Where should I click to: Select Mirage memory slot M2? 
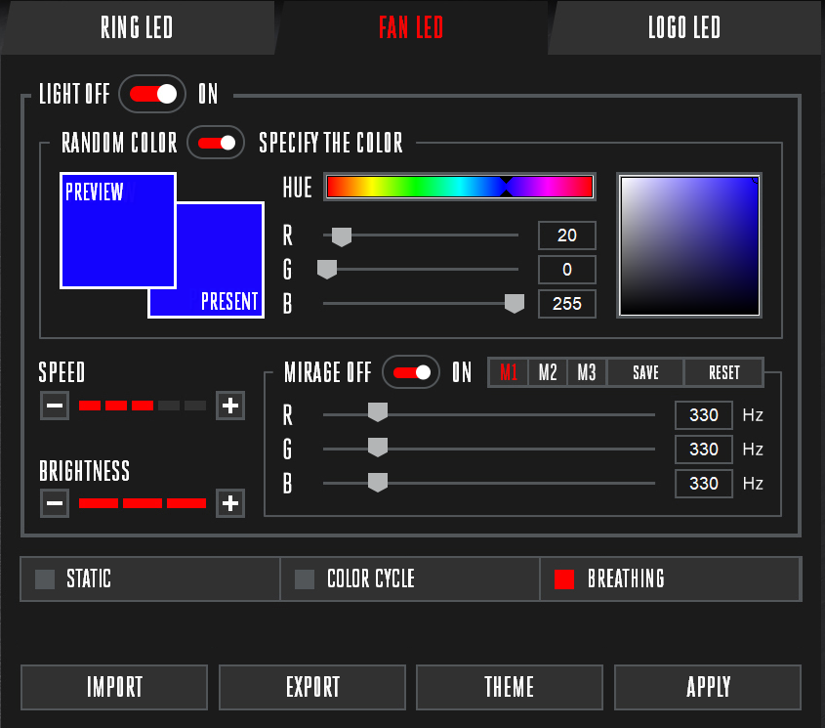coord(547,372)
